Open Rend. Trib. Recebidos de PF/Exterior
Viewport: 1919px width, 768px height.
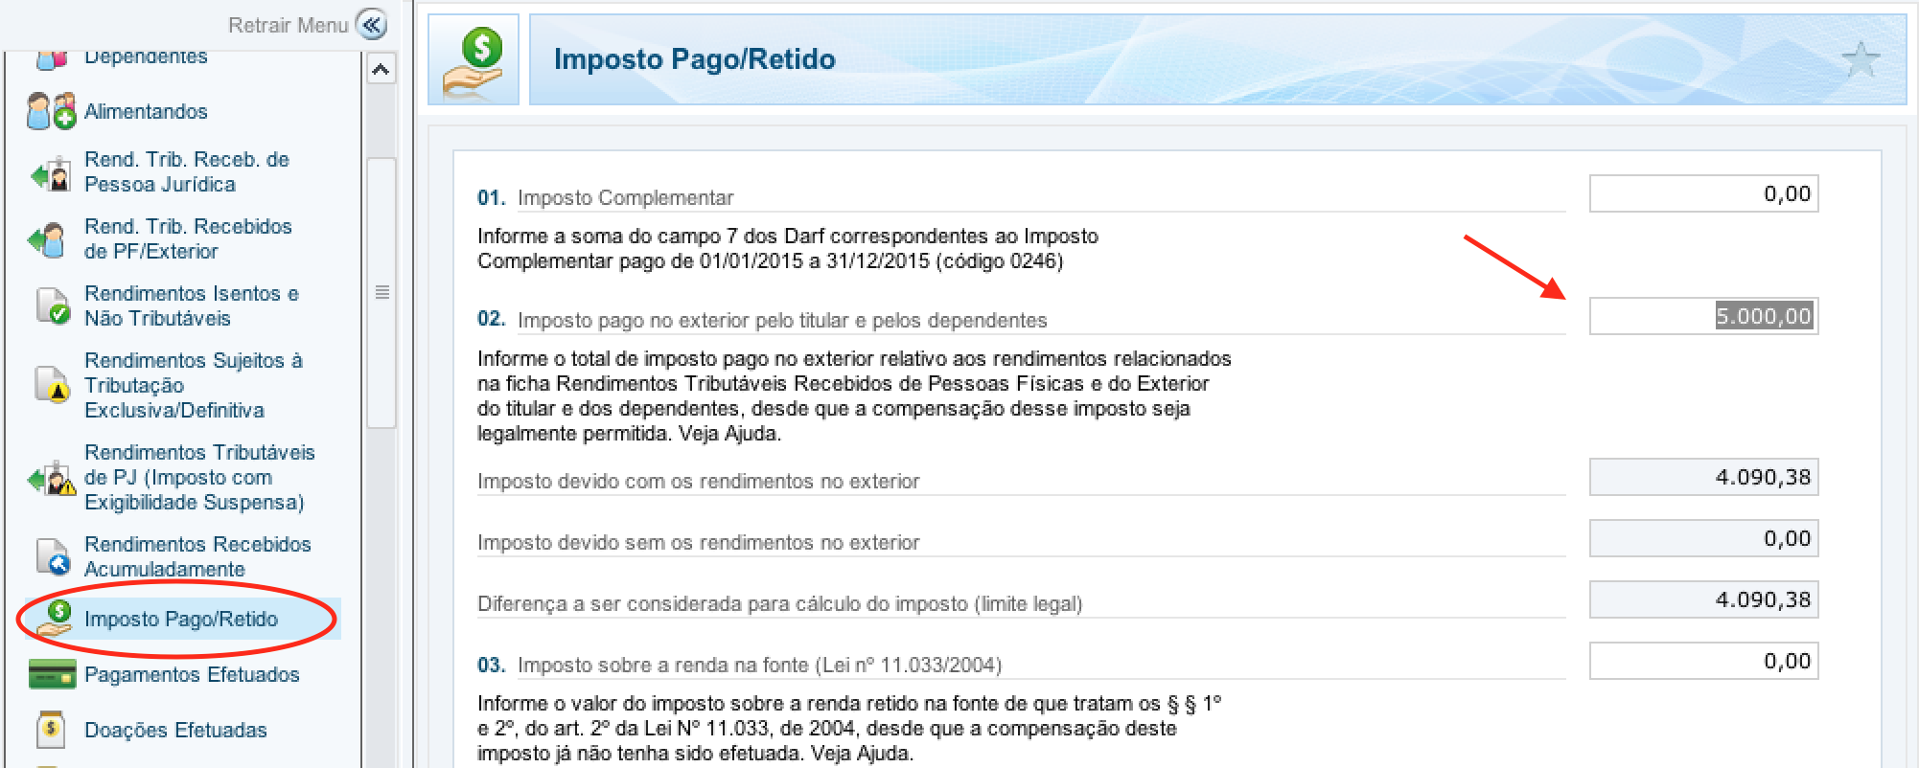click(x=188, y=238)
